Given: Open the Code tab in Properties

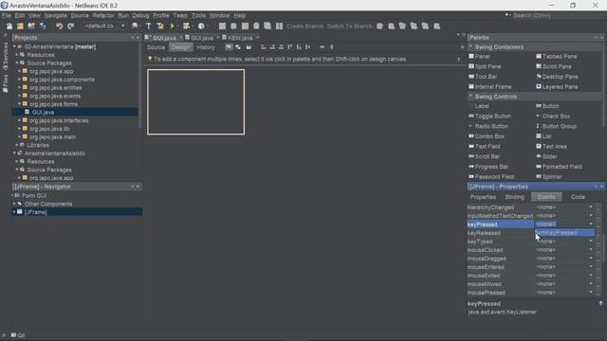Looking at the screenshot, I should 578,197.
